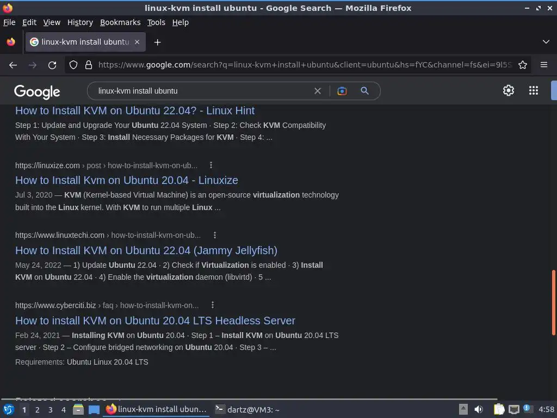The width and height of the screenshot is (557, 418).
Task: Click the cyberciti.biz breadcrumb URL
Action: [107, 305]
